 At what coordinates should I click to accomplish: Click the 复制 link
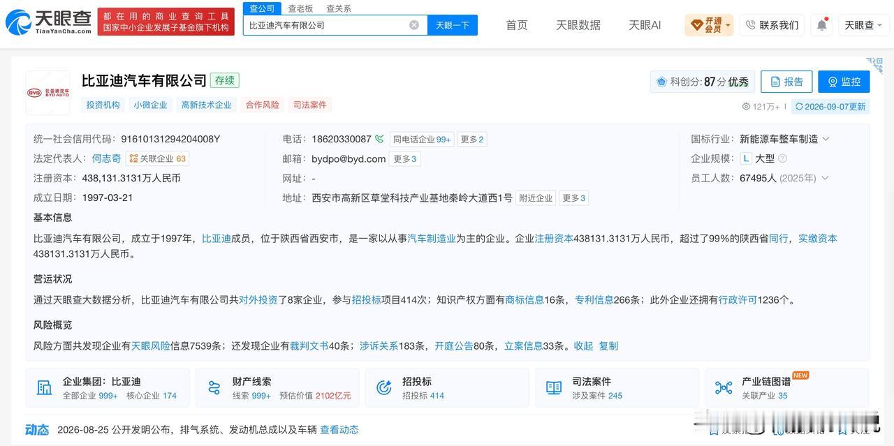coord(608,345)
